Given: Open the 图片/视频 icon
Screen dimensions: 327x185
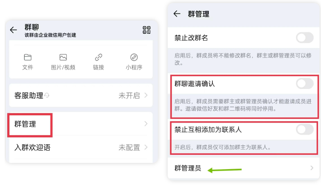Looking at the screenshot, I should click(63, 58).
